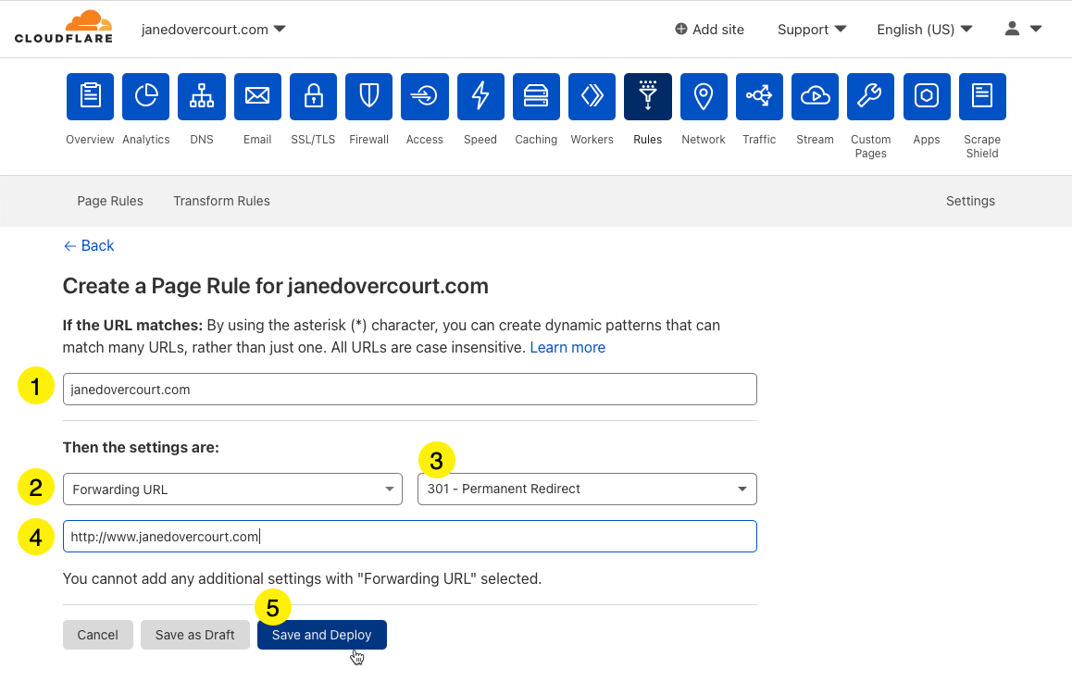Click the Add site text link

[717, 30]
